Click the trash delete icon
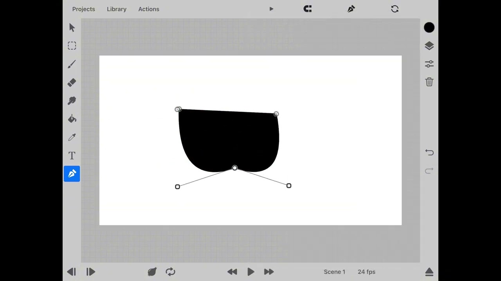Image resolution: width=501 pixels, height=281 pixels. tap(429, 82)
